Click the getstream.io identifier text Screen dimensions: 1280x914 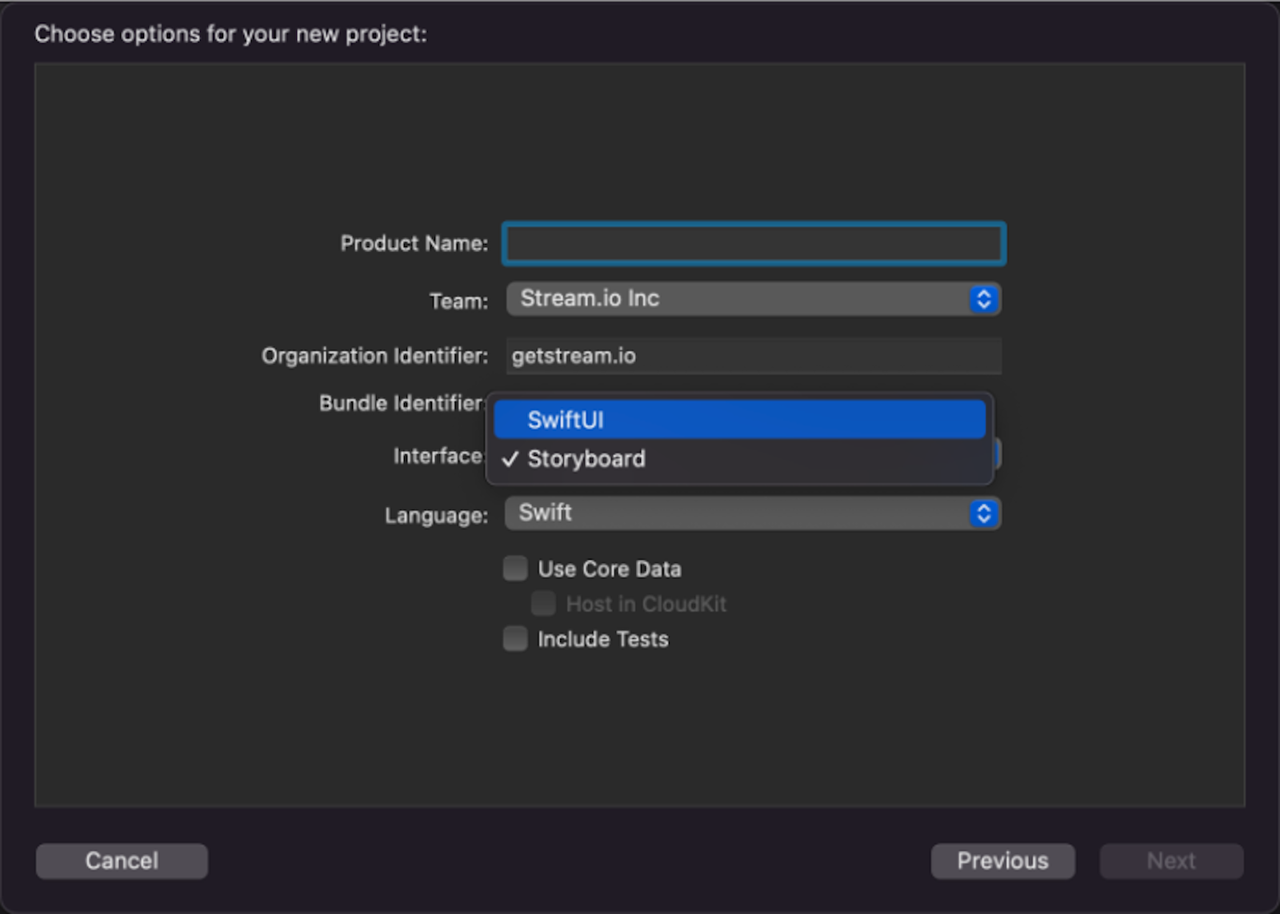[573, 356]
